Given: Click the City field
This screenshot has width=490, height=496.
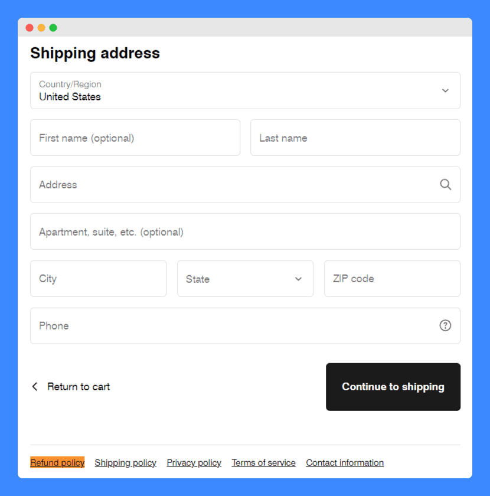Looking at the screenshot, I should coord(98,279).
